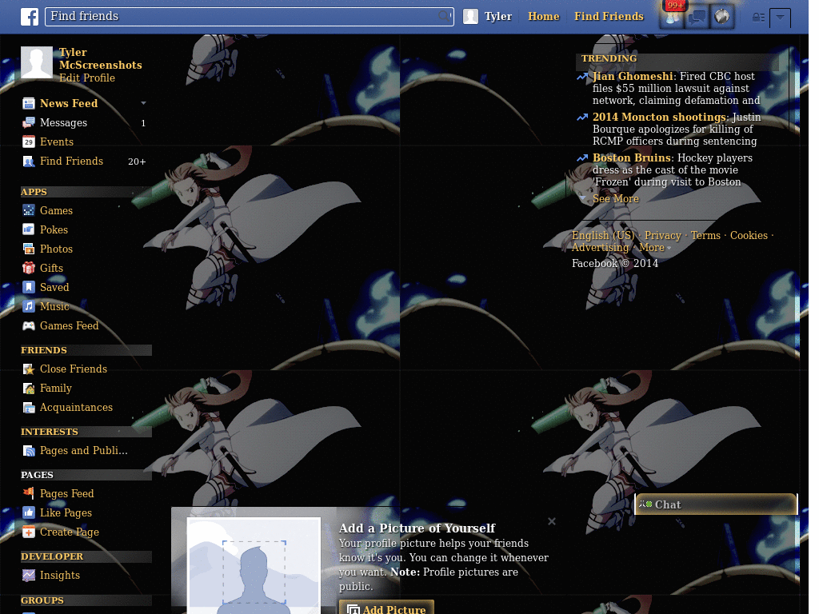Click the Pages Feed flag icon
This screenshot has height=614, width=819.
coord(29,493)
